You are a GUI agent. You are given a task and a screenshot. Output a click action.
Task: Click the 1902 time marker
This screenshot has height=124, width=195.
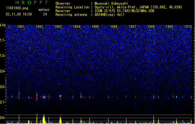39,27
